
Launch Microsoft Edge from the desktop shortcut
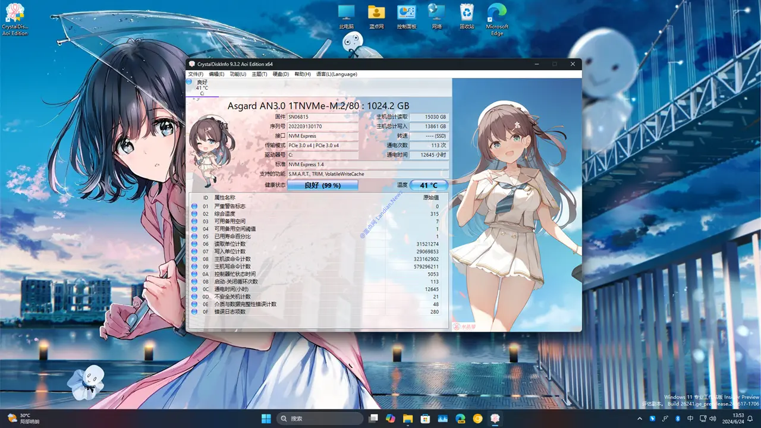tap(497, 20)
